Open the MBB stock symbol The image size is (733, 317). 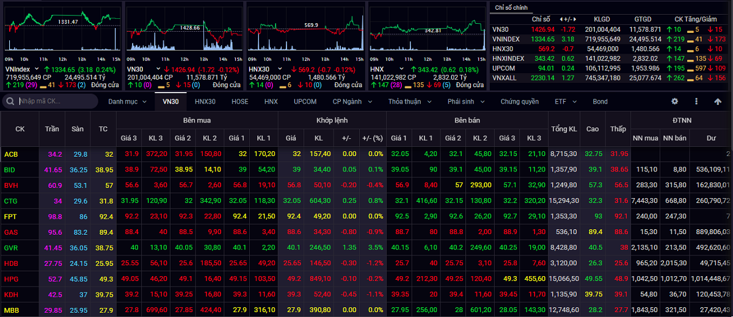[x=11, y=310]
